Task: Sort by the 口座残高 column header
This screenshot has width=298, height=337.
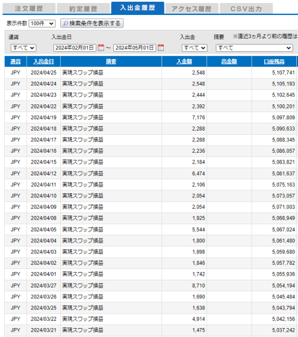Action: (x=274, y=61)
